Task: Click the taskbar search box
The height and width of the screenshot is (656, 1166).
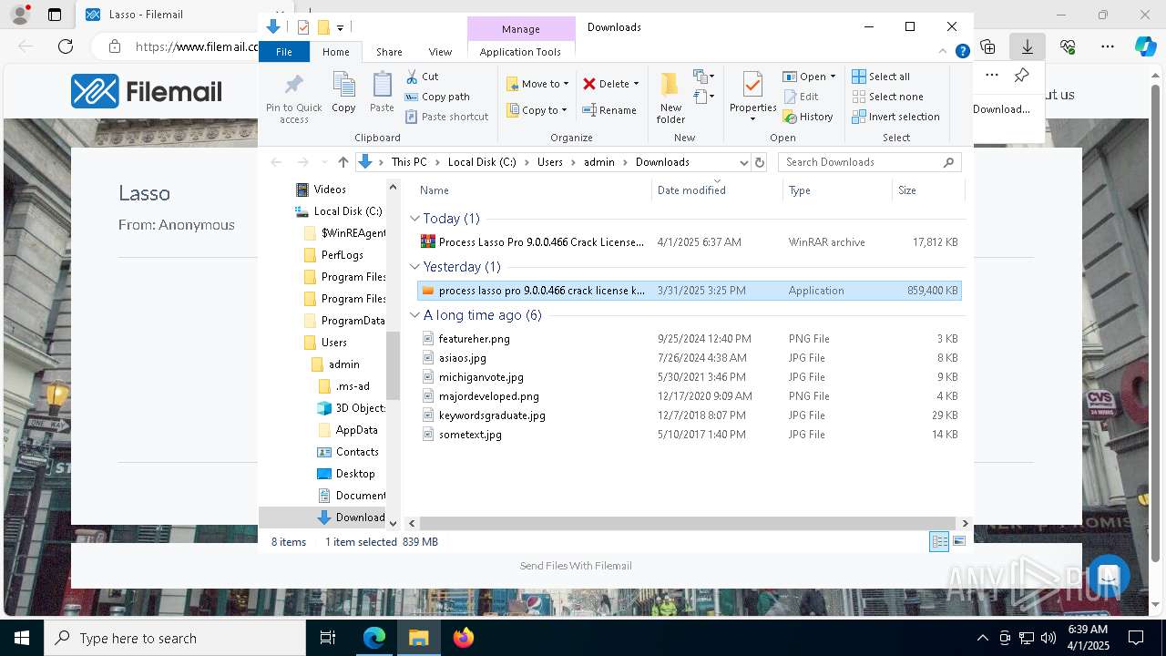Action: click(x=175, y=638)
